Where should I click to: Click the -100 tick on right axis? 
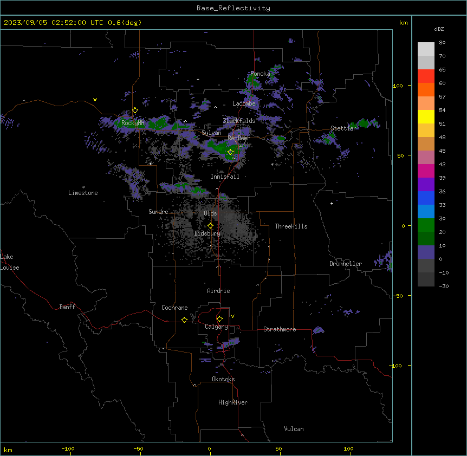396,366
